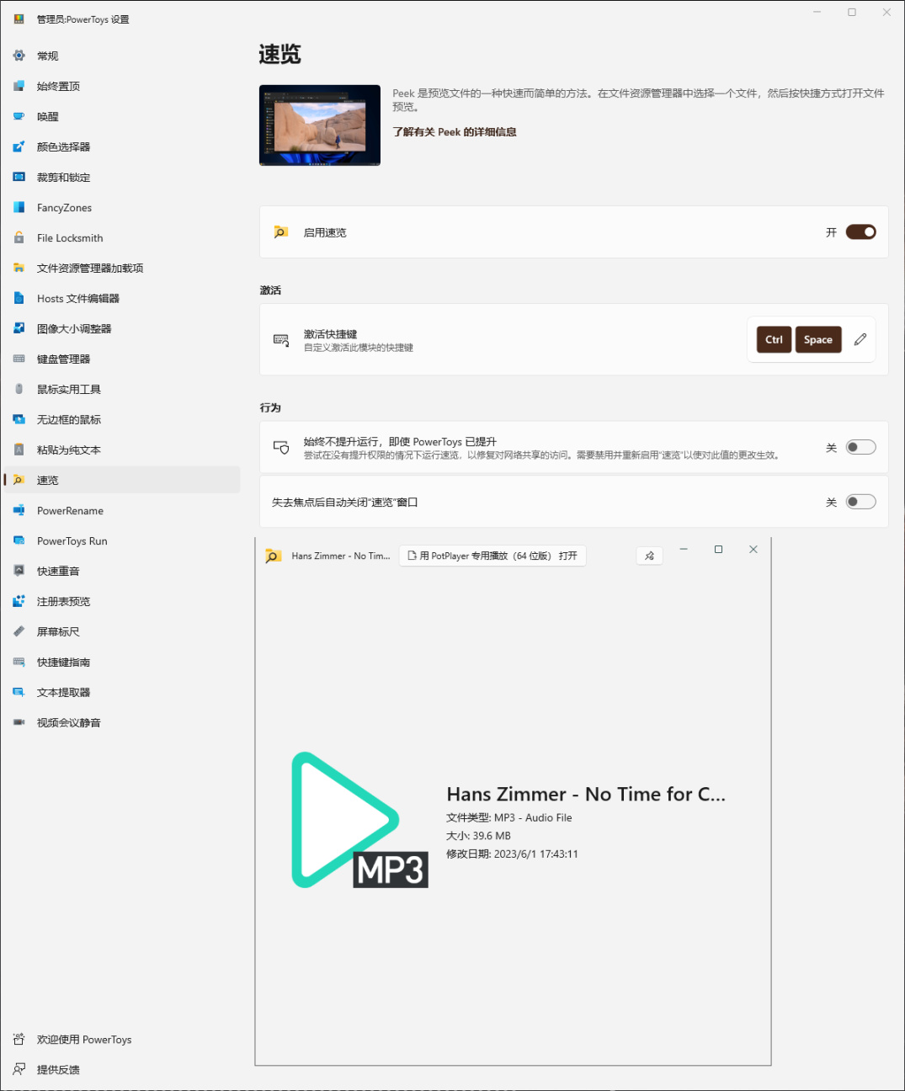The image size is (905, 1091).
Task: Open 提供反馈 at sidebar bottom
Action: (x=122, y=1070)
